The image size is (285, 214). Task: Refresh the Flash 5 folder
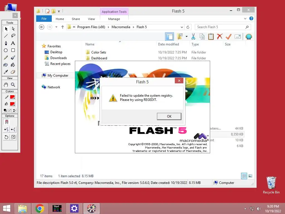coord(188,27)
